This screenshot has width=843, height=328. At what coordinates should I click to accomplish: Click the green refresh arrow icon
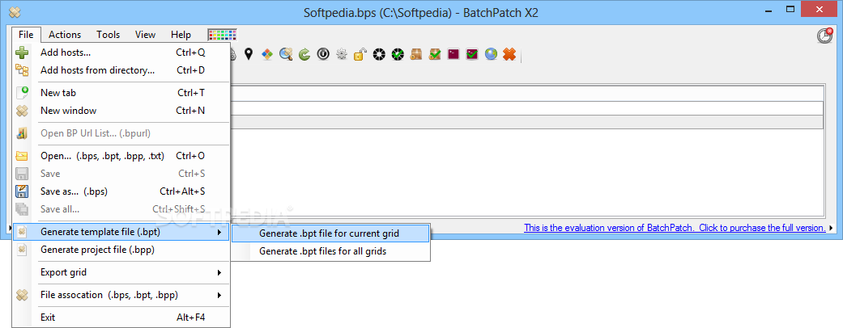[304, 54]
